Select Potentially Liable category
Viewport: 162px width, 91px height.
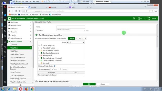(x=49, y=48)
